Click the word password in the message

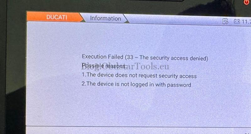(x=179, y=85)
